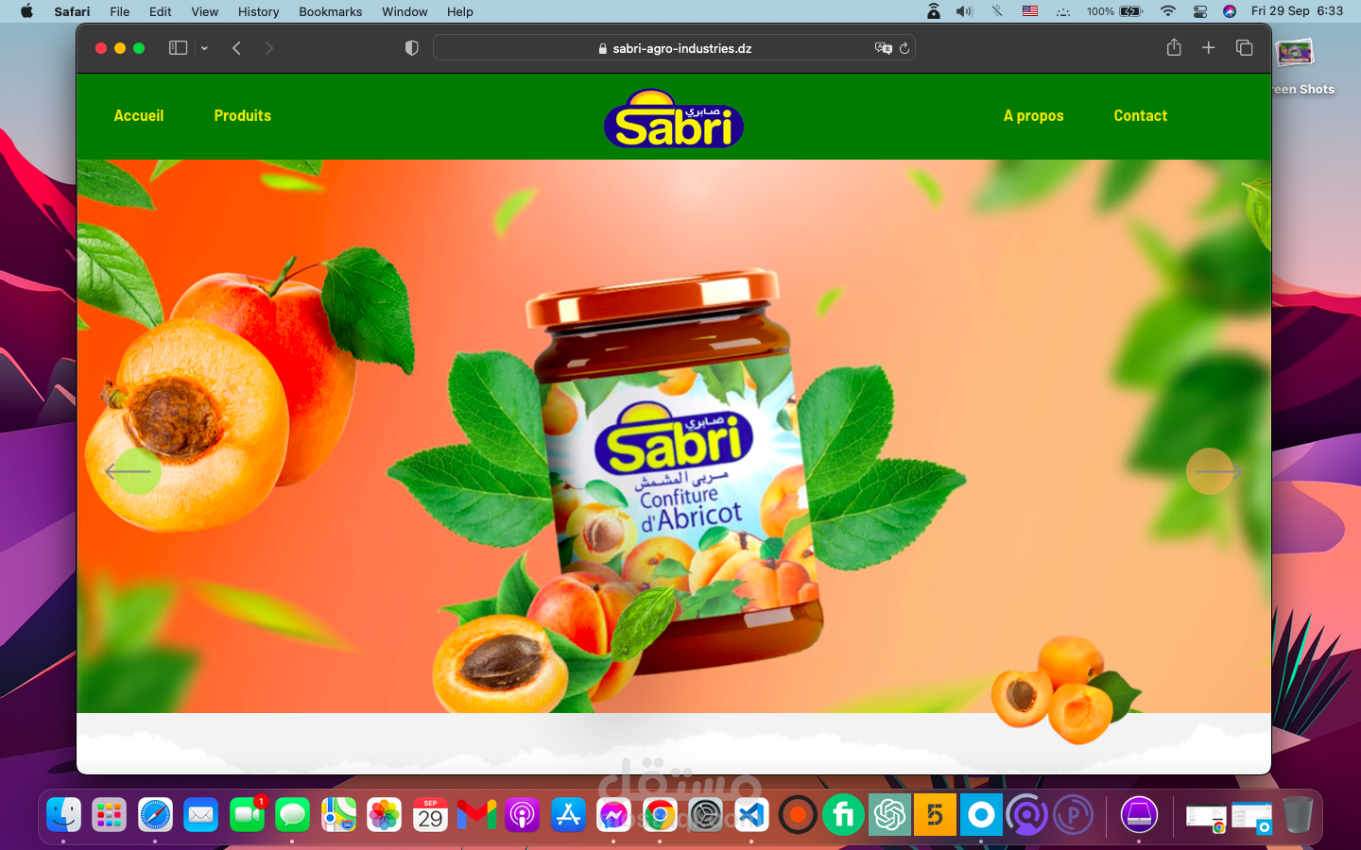Open the Safari menu
1361x850 pixels.
tap(72, 11)
